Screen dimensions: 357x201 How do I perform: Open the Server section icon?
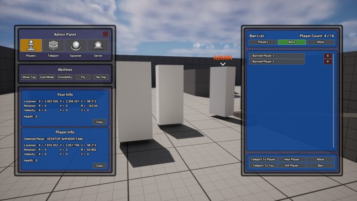tap(98, 46)
